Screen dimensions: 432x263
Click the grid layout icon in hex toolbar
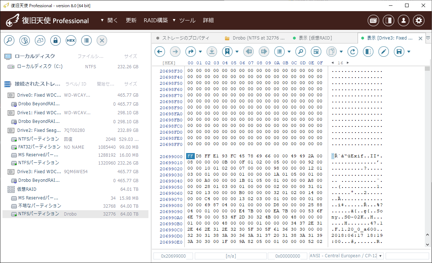[316, 52]
